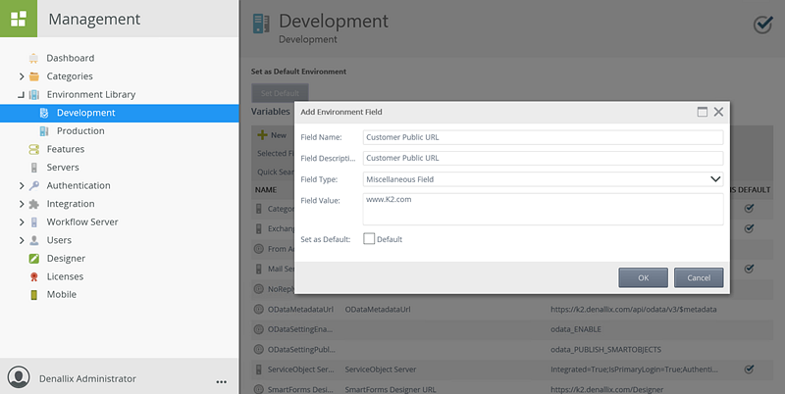This screenshot has width=785, height=394.
Task: Click into the Field Name input
Action: [542, 137]
